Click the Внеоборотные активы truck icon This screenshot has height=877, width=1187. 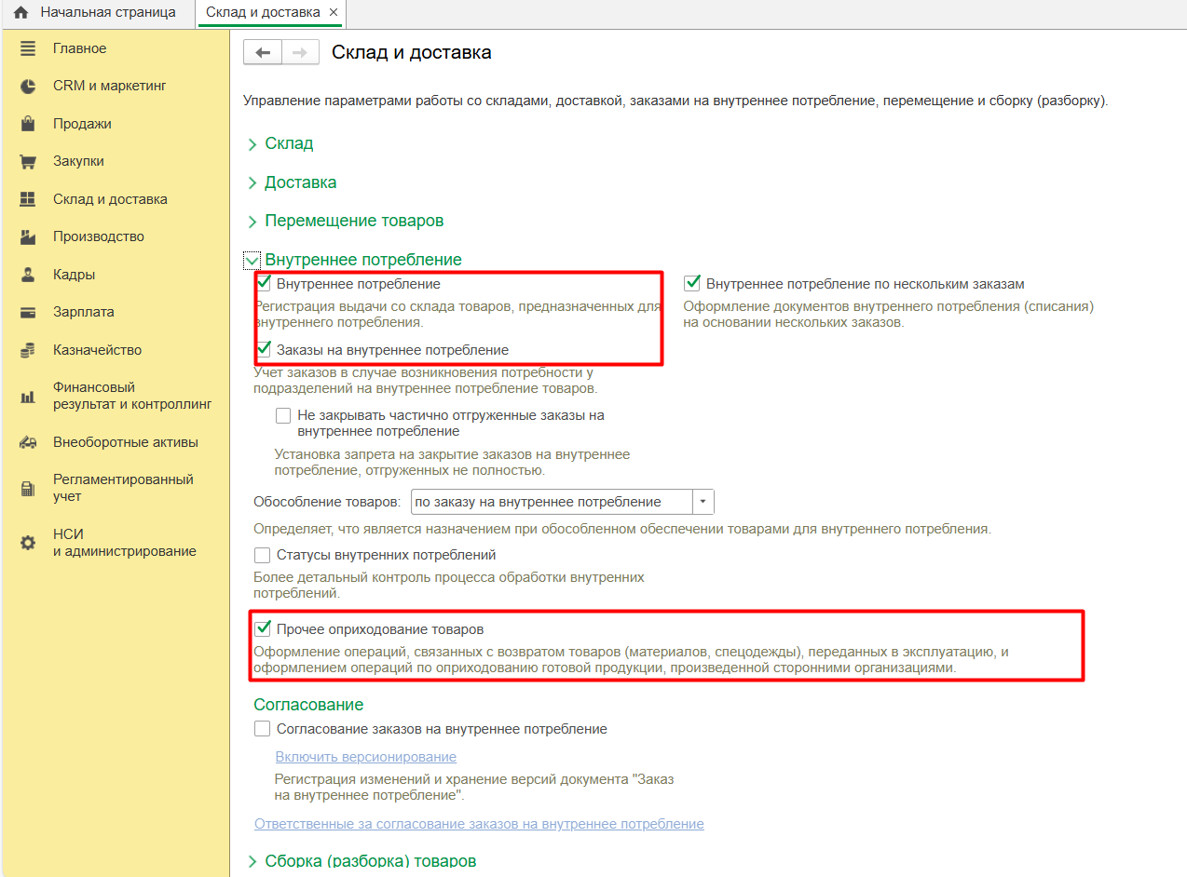click(28, 442)
